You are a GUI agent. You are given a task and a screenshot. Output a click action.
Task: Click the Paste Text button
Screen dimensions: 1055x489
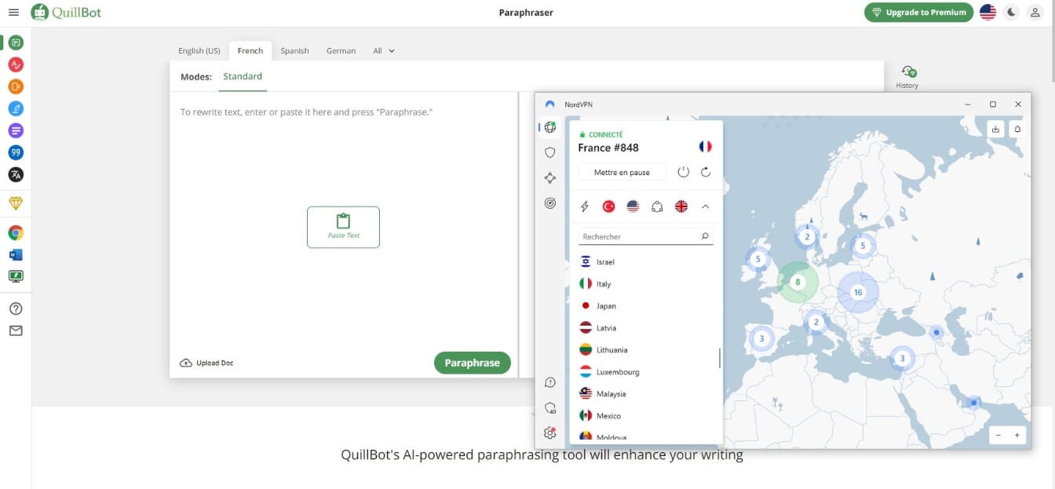point(343,227)
